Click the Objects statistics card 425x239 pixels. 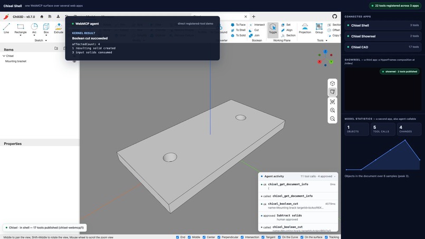pyautogui.click(x=356, y=129)
